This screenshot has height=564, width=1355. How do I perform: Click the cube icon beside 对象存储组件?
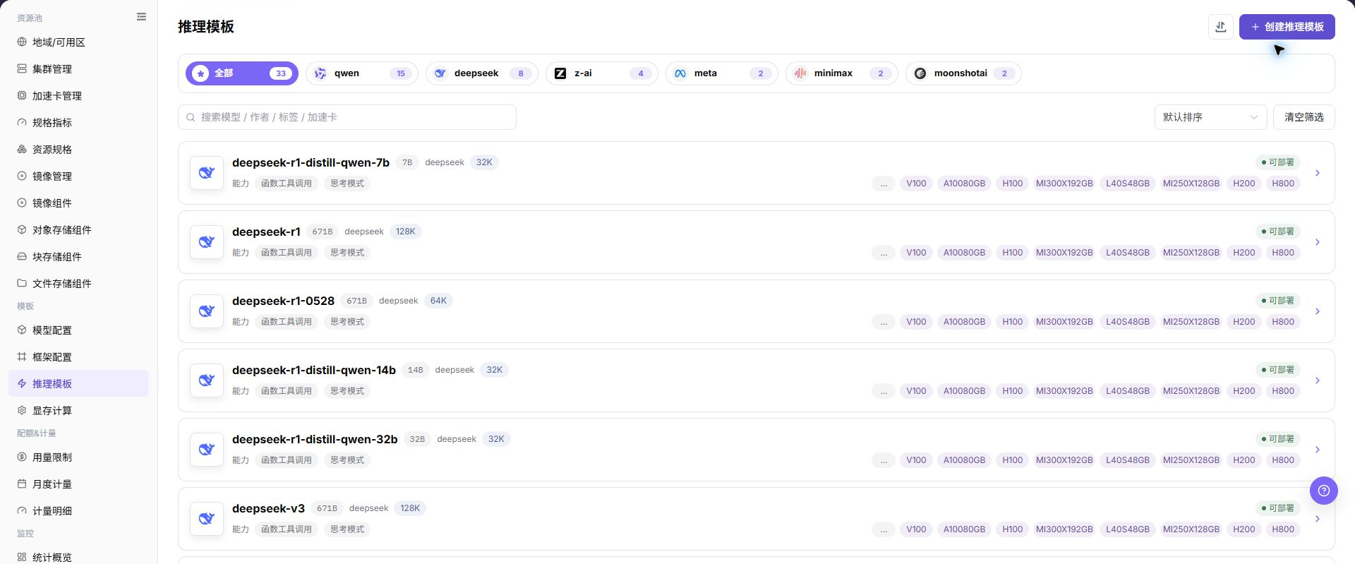point(22,230)
